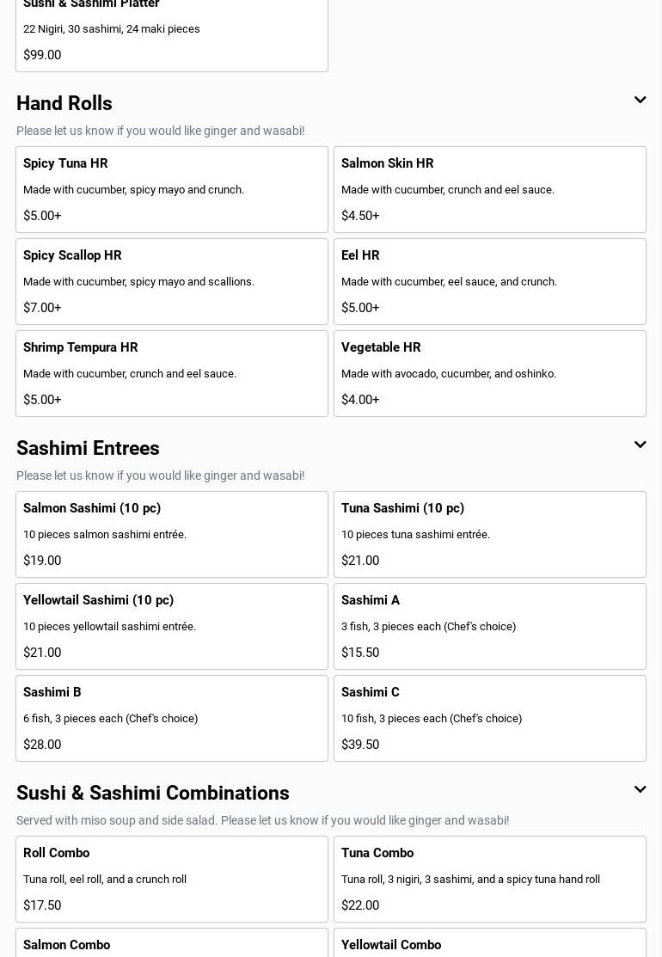Select Shrimp Tempura HR
Screen dimensions: 662x957
pos(172,373)
